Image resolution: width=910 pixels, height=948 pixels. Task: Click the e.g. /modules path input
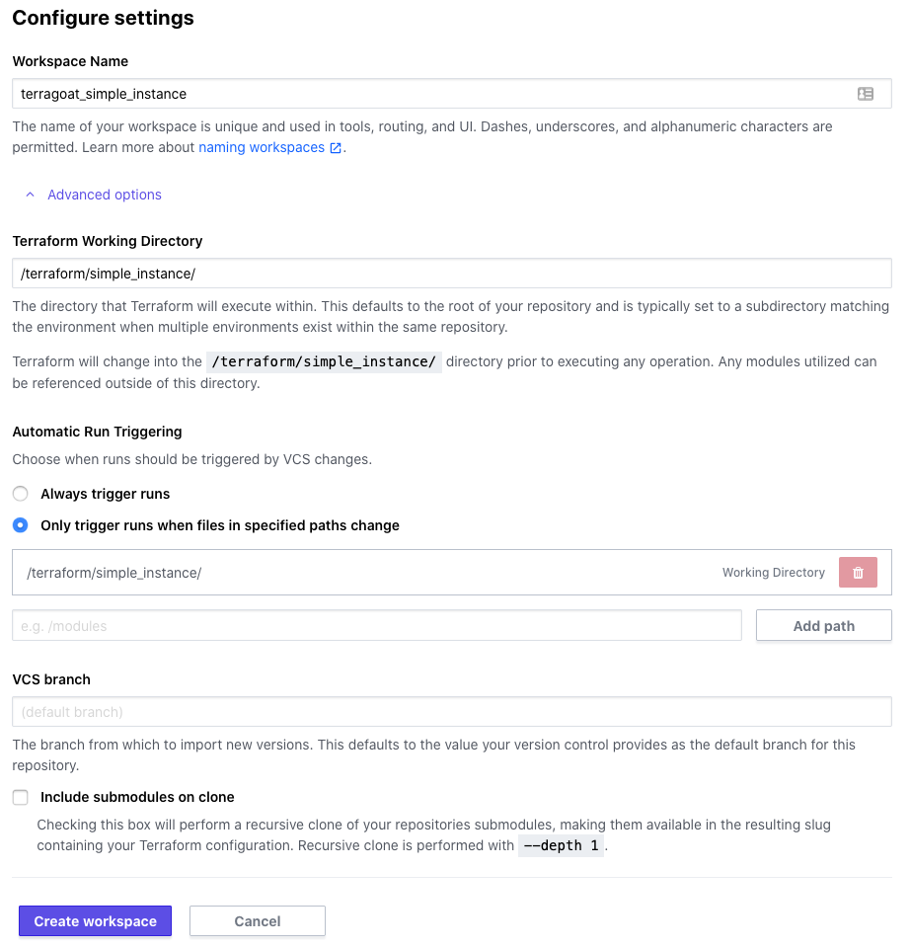click(377, 626)
